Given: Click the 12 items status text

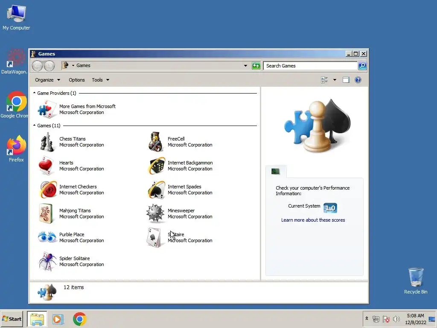Looking at the screenshot, I should 73,287.
